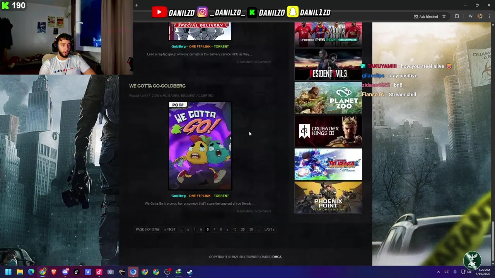Go to page 5
Viewport: 495px width, 278px height.
201,229
